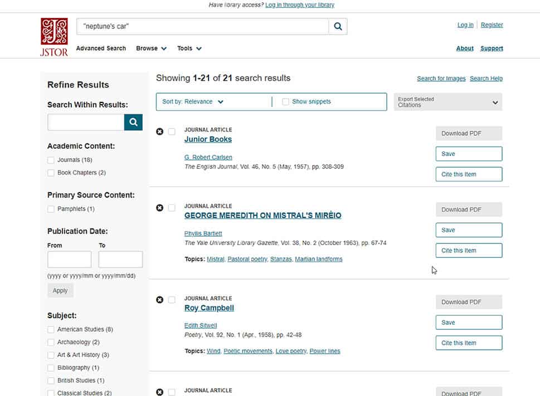Remove the George Meredith on Mistral result with its X icon
This screenshot has width=540, height=396.
(x=159, y=208)
